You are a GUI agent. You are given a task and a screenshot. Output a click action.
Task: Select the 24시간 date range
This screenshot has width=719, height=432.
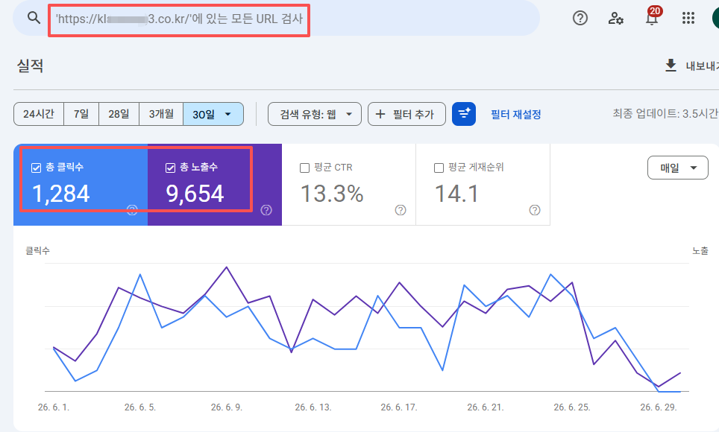point(39,114)
